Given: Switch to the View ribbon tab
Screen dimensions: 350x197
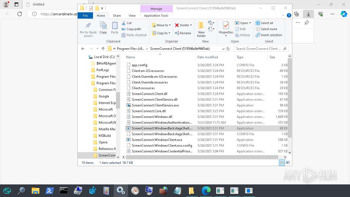Looking at the screenshot, I should (132, 16).
